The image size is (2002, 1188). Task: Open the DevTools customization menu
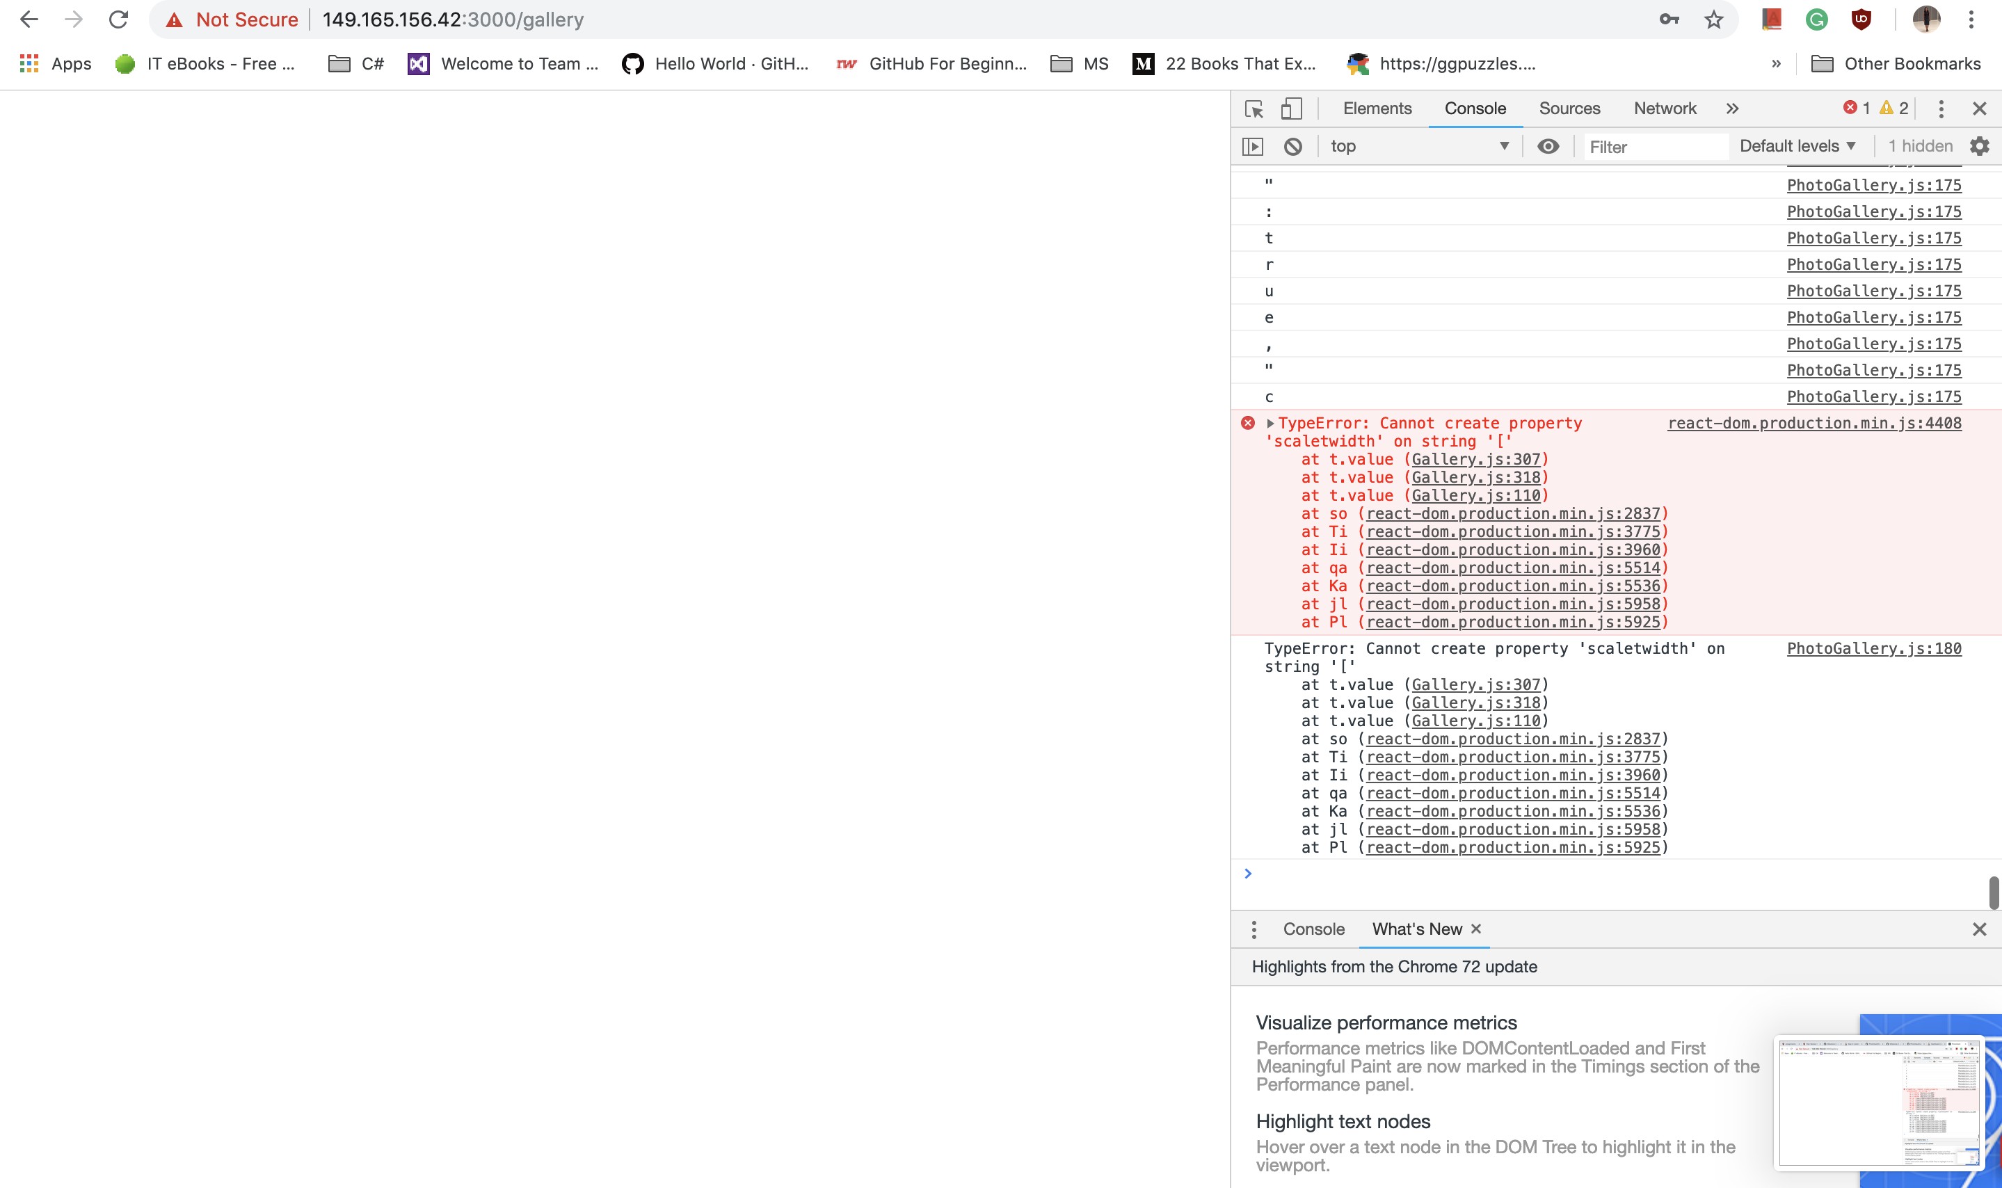coord(1940,108)
